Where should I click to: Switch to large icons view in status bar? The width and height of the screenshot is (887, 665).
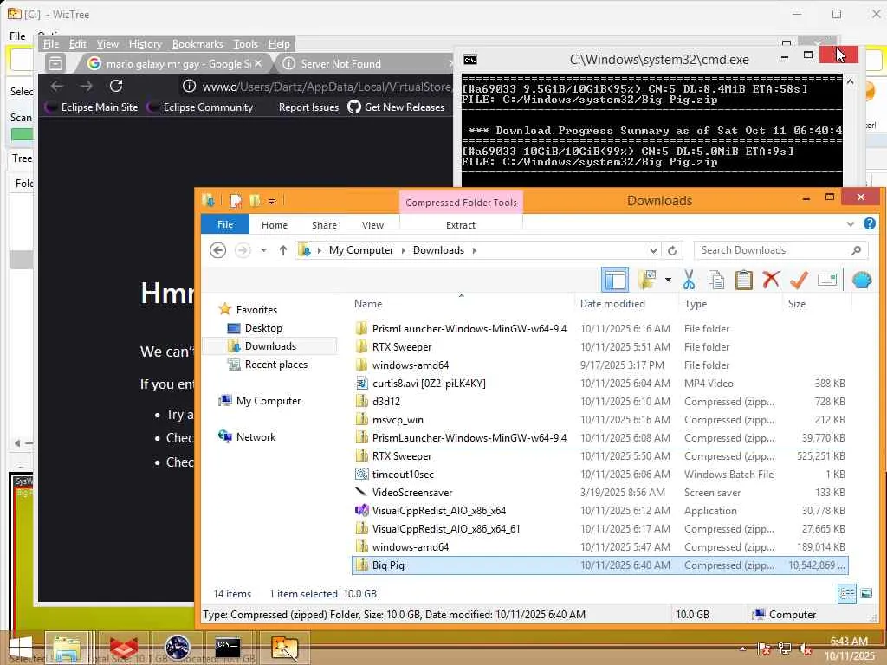(x=866, y=593)
